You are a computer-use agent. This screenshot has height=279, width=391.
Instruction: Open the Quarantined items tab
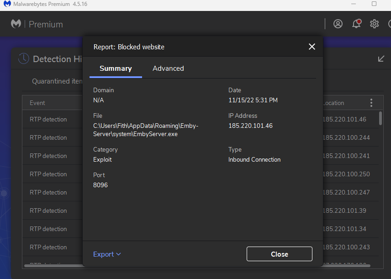[58, 81]
